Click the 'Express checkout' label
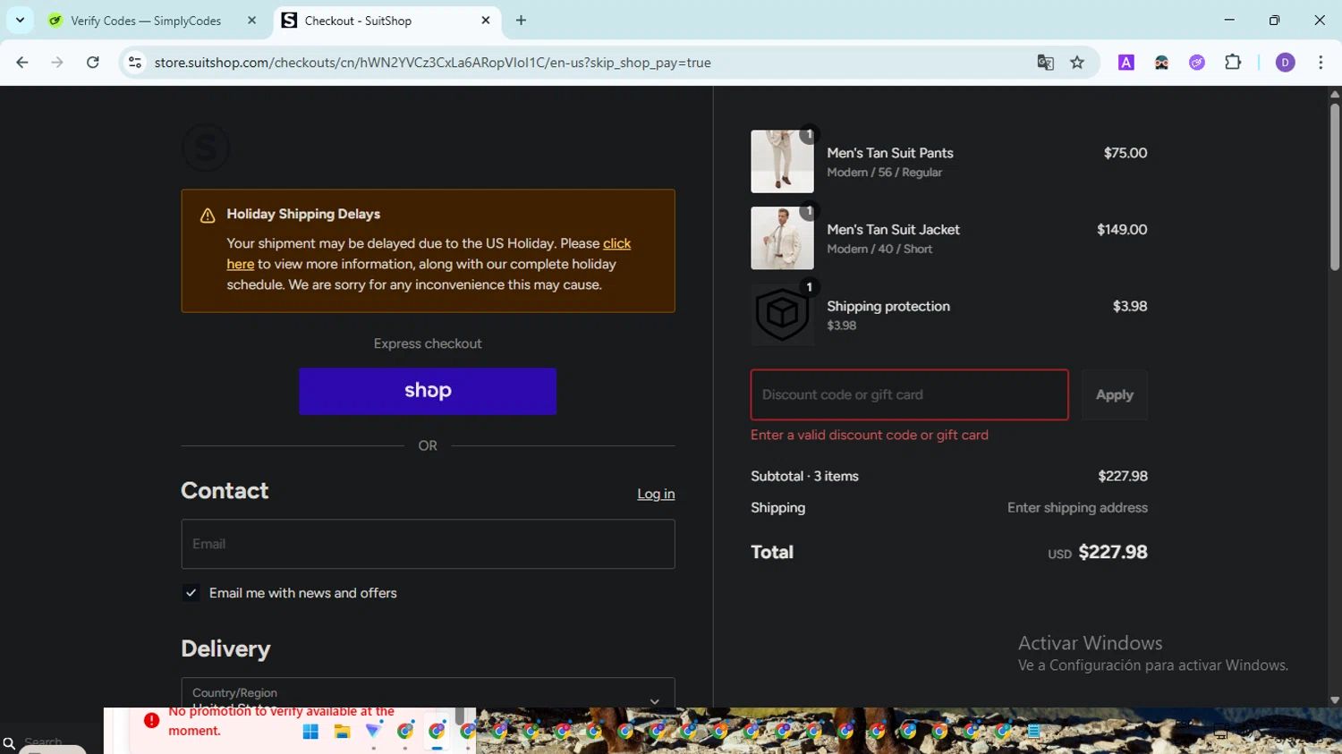Screen dimensions: 1342x754 [428, 343]
